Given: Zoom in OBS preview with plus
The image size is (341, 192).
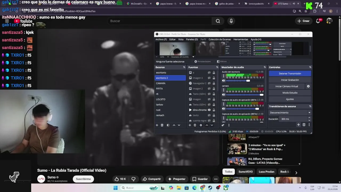Looking at the screenshot, I should click(x=168, y=57).
